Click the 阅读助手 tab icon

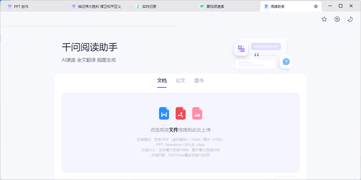coord(266,6)
